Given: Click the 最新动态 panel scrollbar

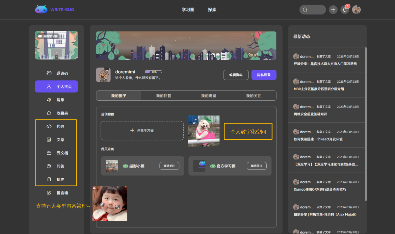Looking at the screenshot, I should (366, 124).
